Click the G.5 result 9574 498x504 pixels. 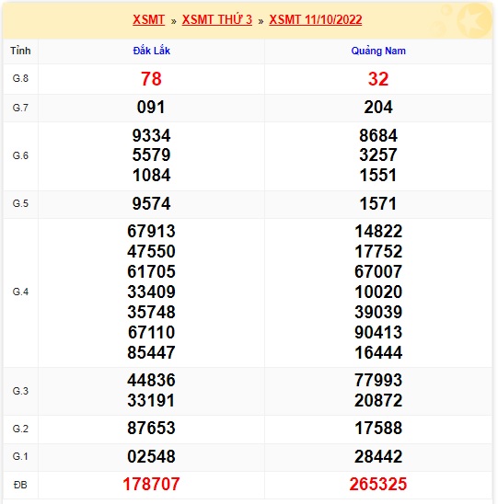[x=151, y=203]
